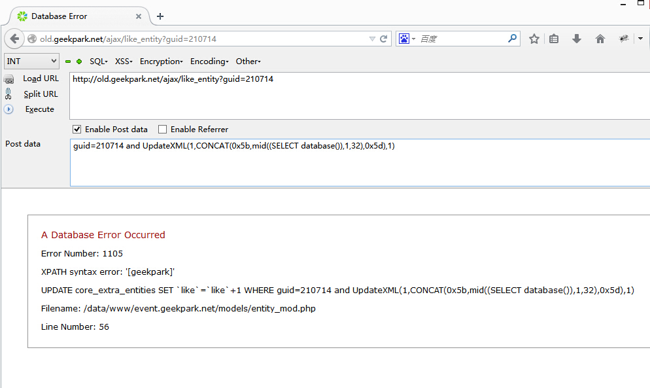650x388 pixels.
Task: Select the Database Error tab
Action: point(78,16)
